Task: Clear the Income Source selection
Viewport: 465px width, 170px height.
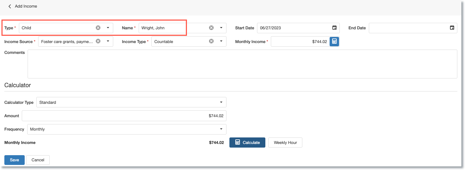Action: (x=98, y=41)
